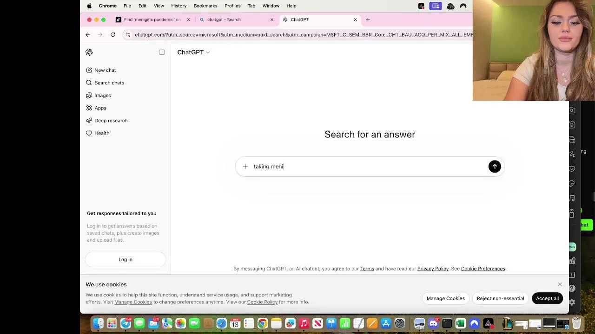Viewport: 595px width, 334px height.
Task: Click the site info icon in the address bar
Action: coord(128,34)
